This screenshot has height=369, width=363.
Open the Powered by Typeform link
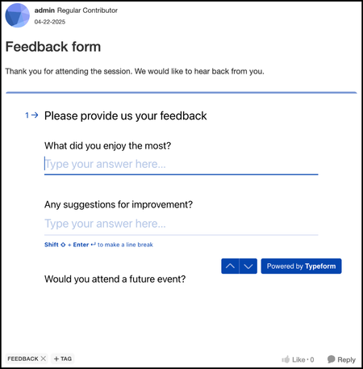pos(301,266)
